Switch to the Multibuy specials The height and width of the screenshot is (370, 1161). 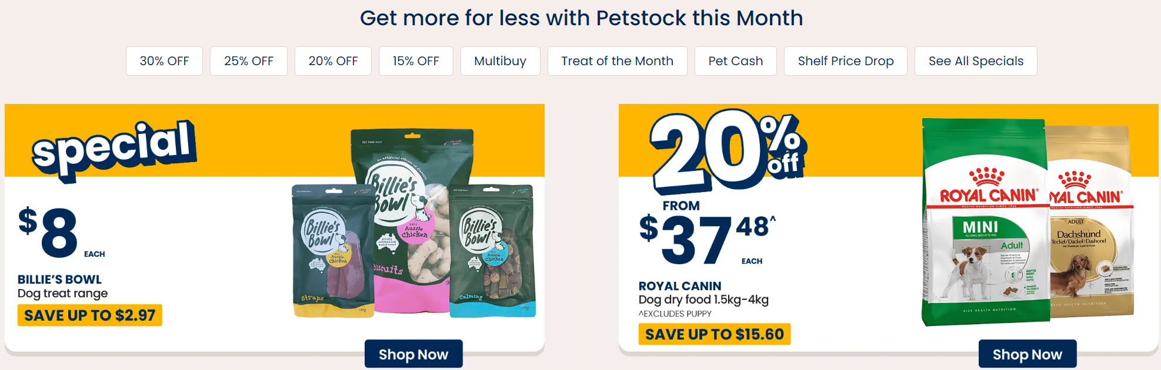point(500,61)
